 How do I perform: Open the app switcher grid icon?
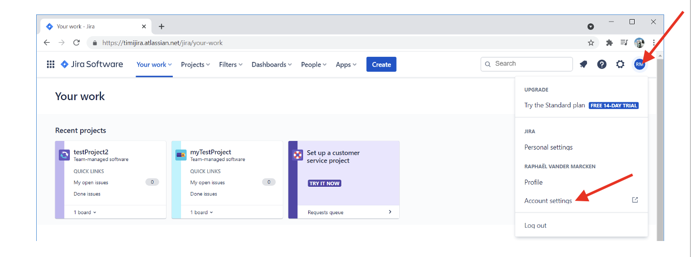coord(51,65)
